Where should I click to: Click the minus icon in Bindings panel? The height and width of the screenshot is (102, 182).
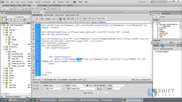(x=158, y=49)
